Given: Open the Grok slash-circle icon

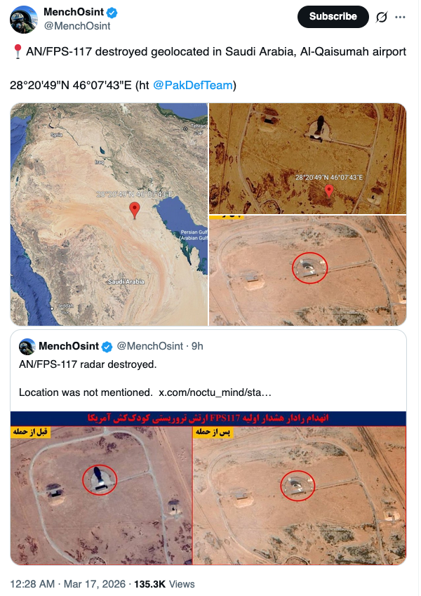Looking at the screenshot, I should pos(382,17).
